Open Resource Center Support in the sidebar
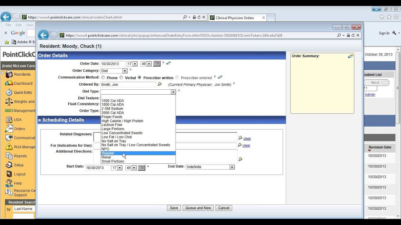The image size is (401, 225). pyautogui.click(x=24, y=192)
